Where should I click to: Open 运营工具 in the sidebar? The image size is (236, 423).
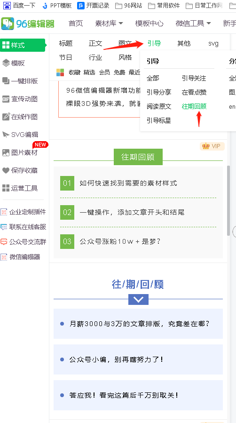[20, 188]
